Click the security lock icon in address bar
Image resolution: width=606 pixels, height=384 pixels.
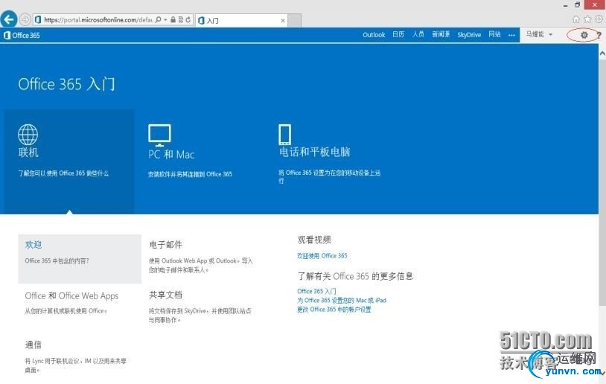[173, 19]
